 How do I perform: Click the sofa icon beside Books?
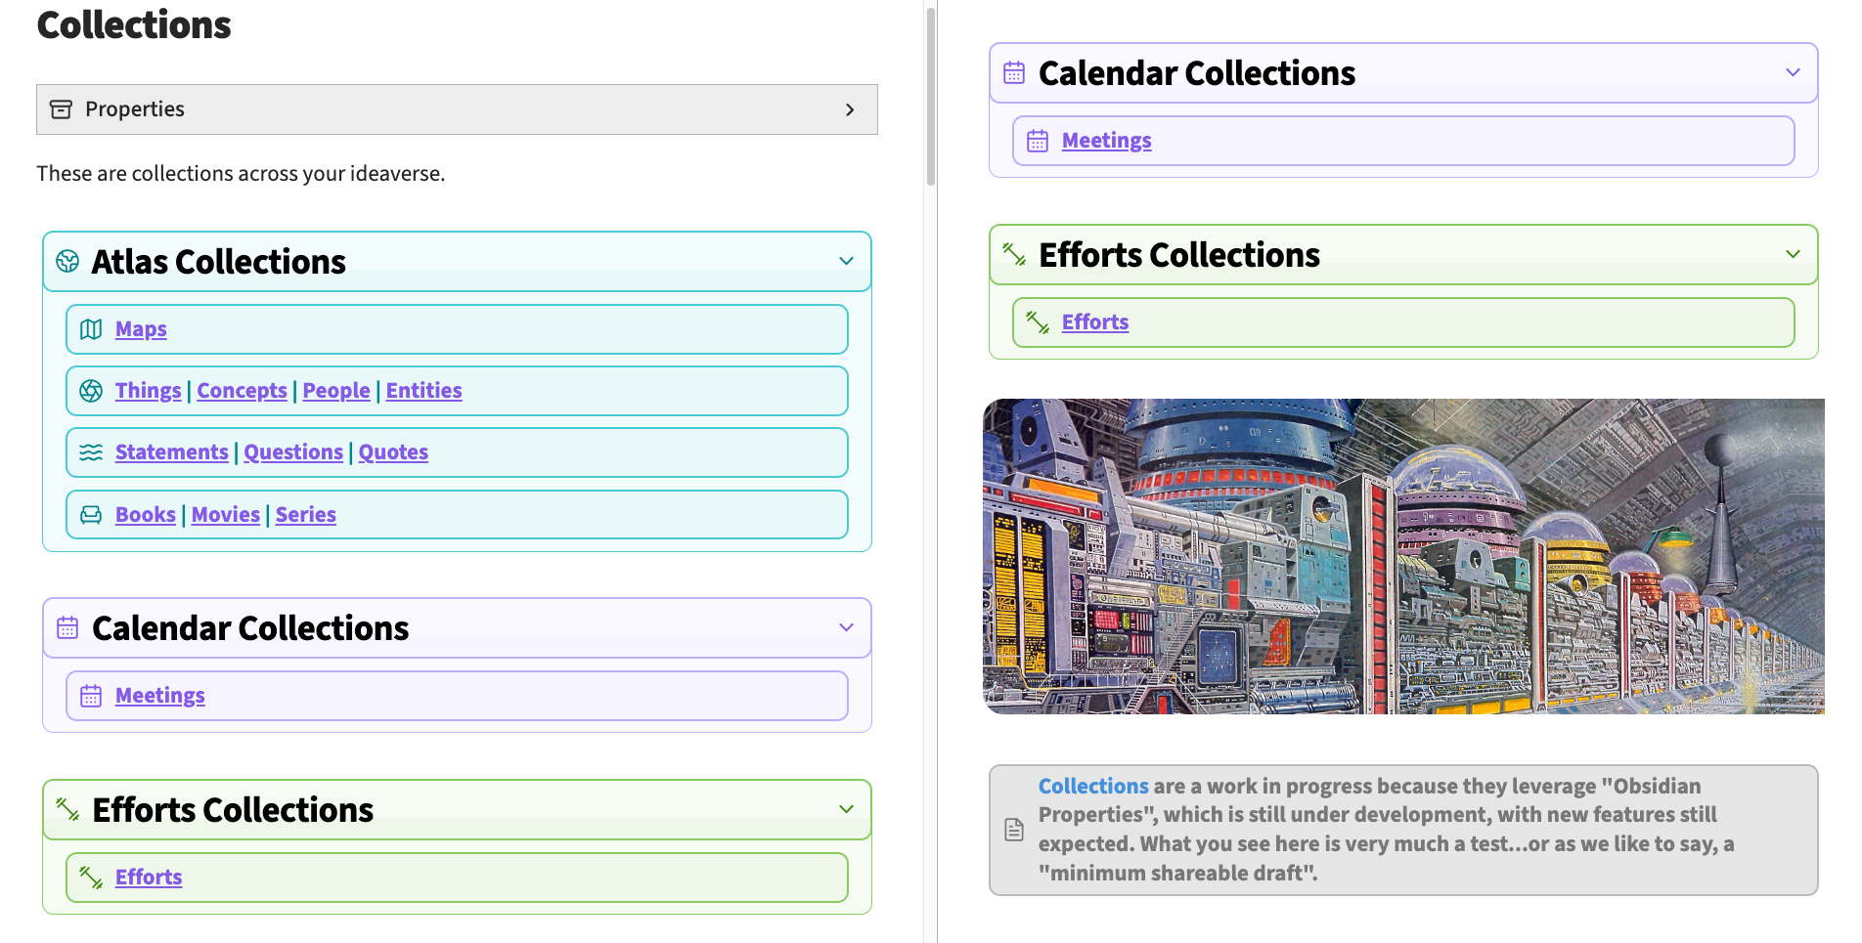coord(91,515)
